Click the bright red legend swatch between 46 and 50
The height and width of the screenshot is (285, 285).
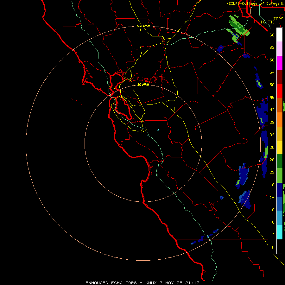click(x=280, y=91)
